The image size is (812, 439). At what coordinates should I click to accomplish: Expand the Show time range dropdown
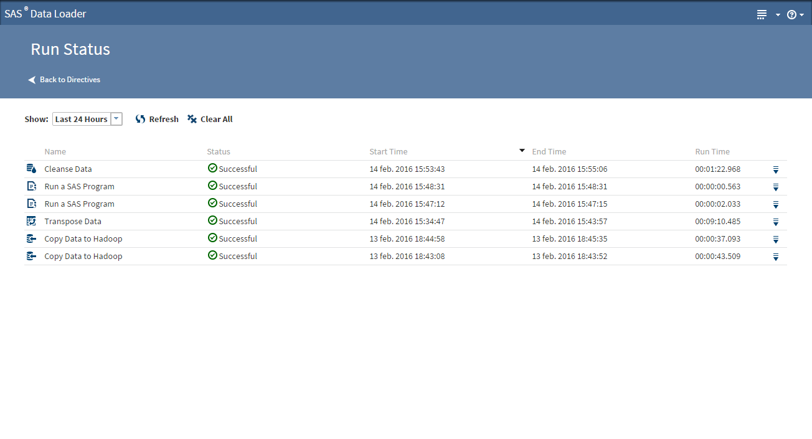pos(116,119)
